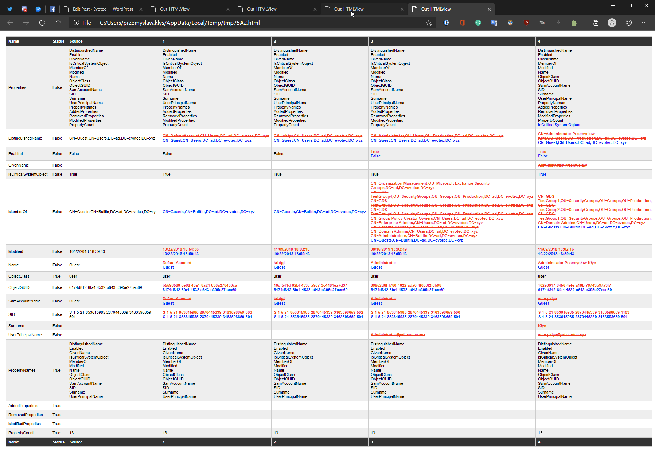Open the Grammarly extension
The width and height of the screenshot is (655, 458).
point(478,23)
